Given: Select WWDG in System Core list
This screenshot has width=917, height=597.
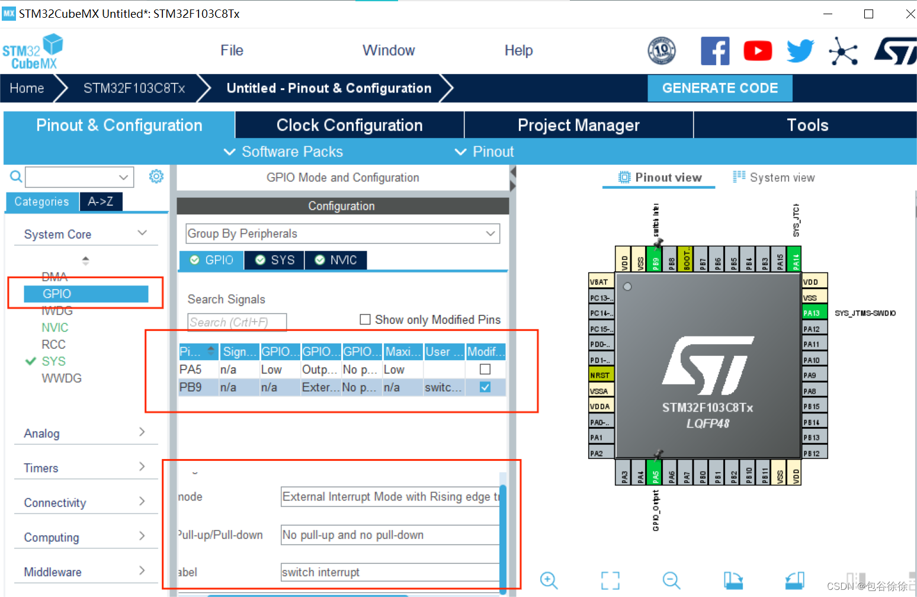Looking at the screenshot, I should tap(62, 378).
